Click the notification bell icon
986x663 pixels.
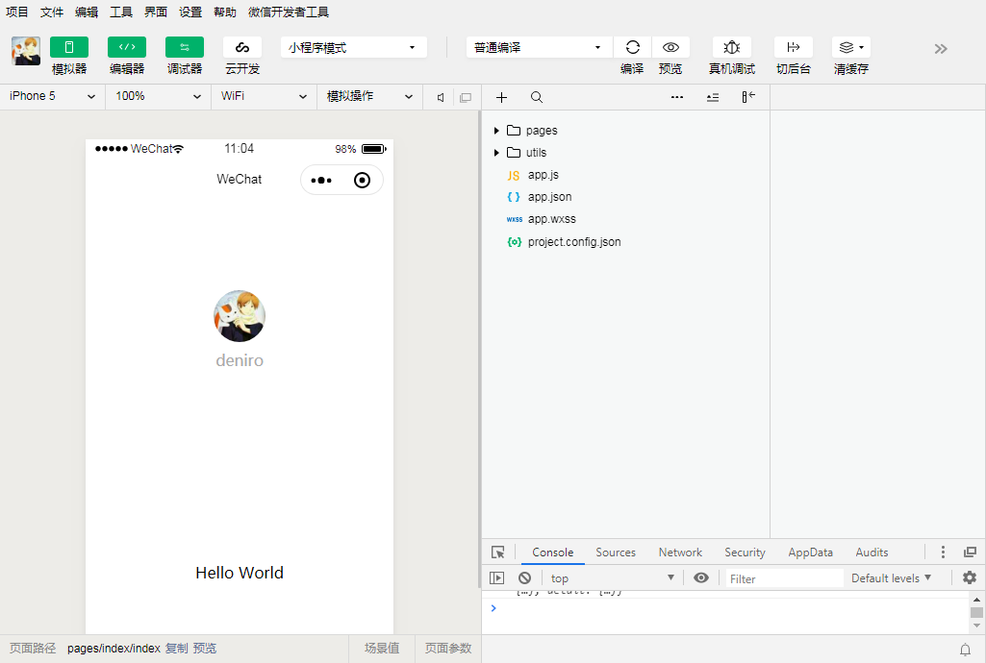click(x=965, y=650)
